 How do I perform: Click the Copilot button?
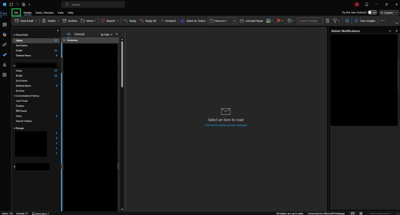click(x=387, y=13)
